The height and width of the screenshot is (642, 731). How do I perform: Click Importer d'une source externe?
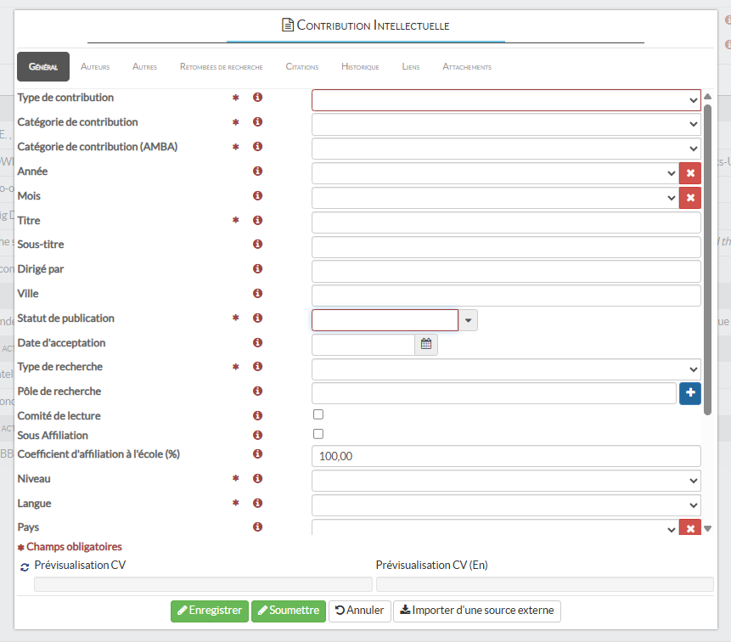point(476,611)
